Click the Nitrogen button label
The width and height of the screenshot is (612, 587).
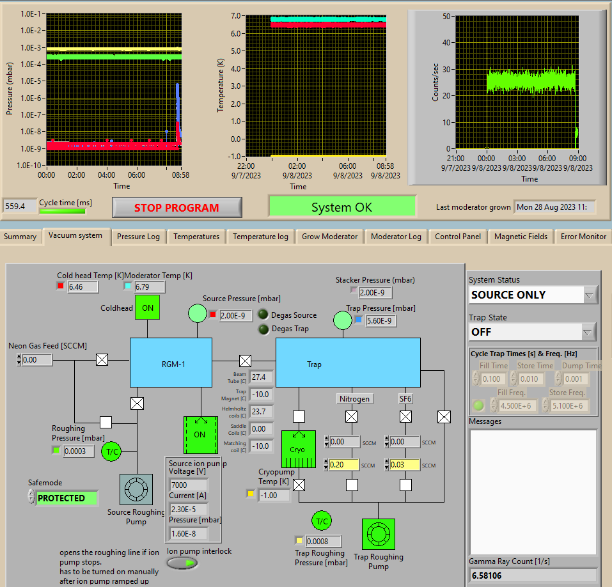(354, 399)
